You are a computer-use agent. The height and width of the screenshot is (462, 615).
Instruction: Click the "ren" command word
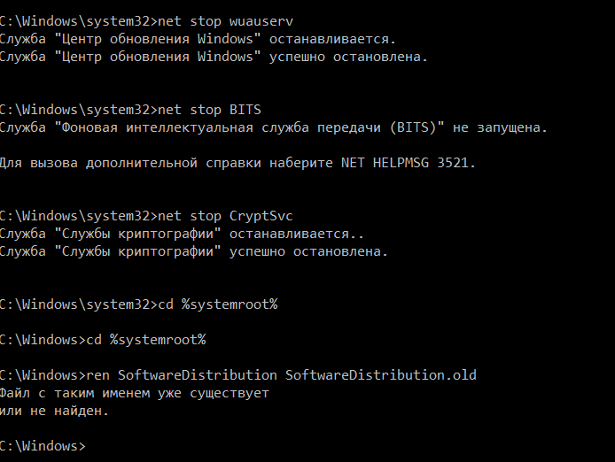tap(99, 375)
